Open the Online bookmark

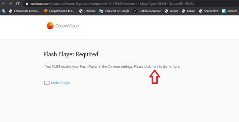[188, 11]
